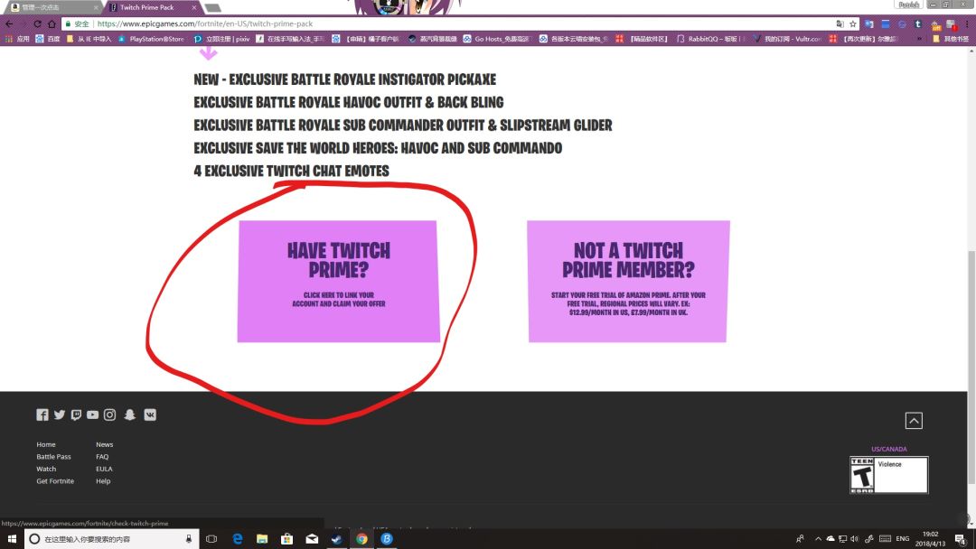This screenshot has width=976, height=549.
Task: Reload the page with the refresh icon
Action: (x=37, y=23)
